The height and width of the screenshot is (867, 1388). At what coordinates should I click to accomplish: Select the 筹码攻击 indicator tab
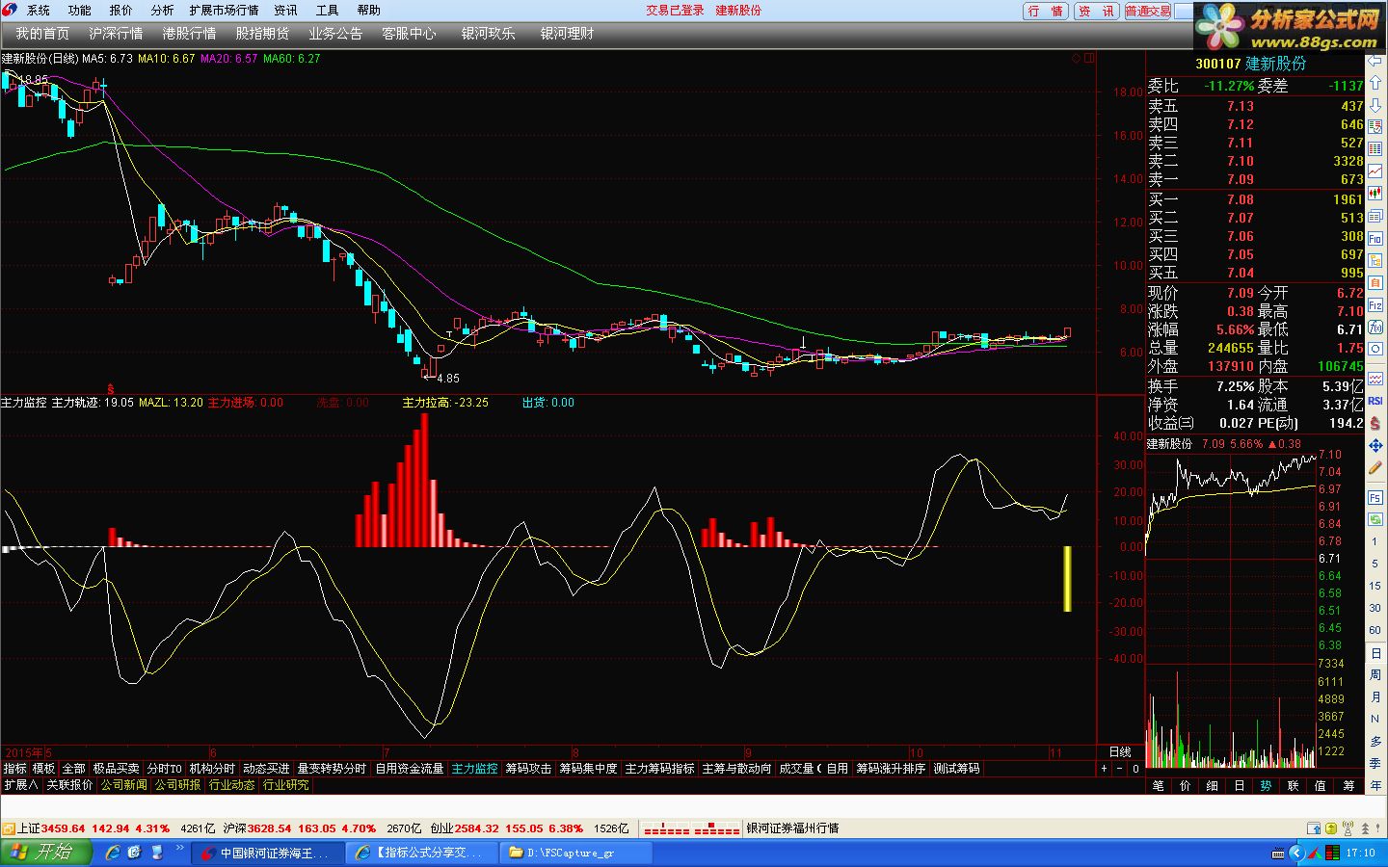click(528, 769)
